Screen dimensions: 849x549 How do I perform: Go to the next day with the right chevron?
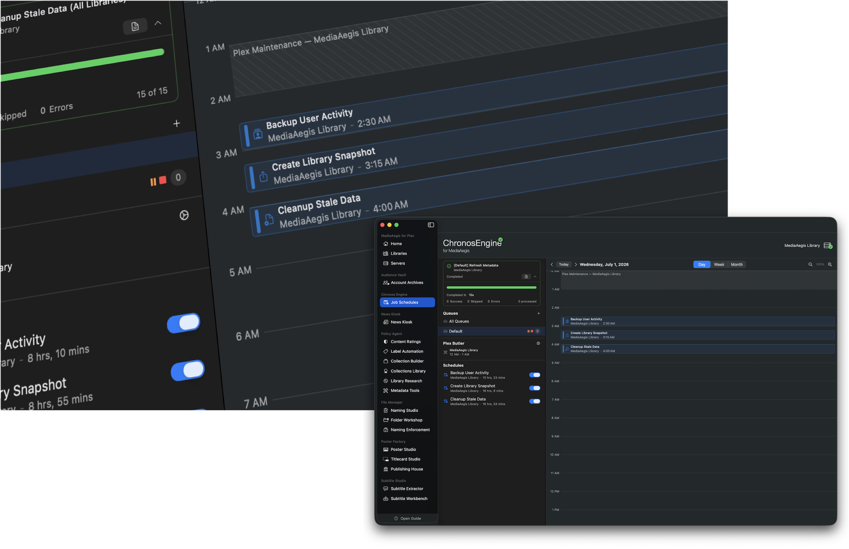[576, 265]
